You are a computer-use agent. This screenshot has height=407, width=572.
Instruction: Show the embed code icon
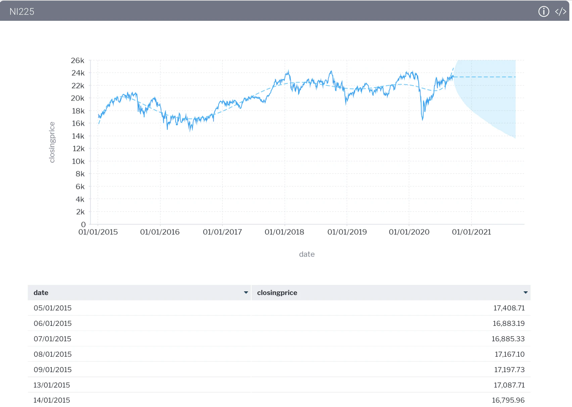(x=561, y=11)
